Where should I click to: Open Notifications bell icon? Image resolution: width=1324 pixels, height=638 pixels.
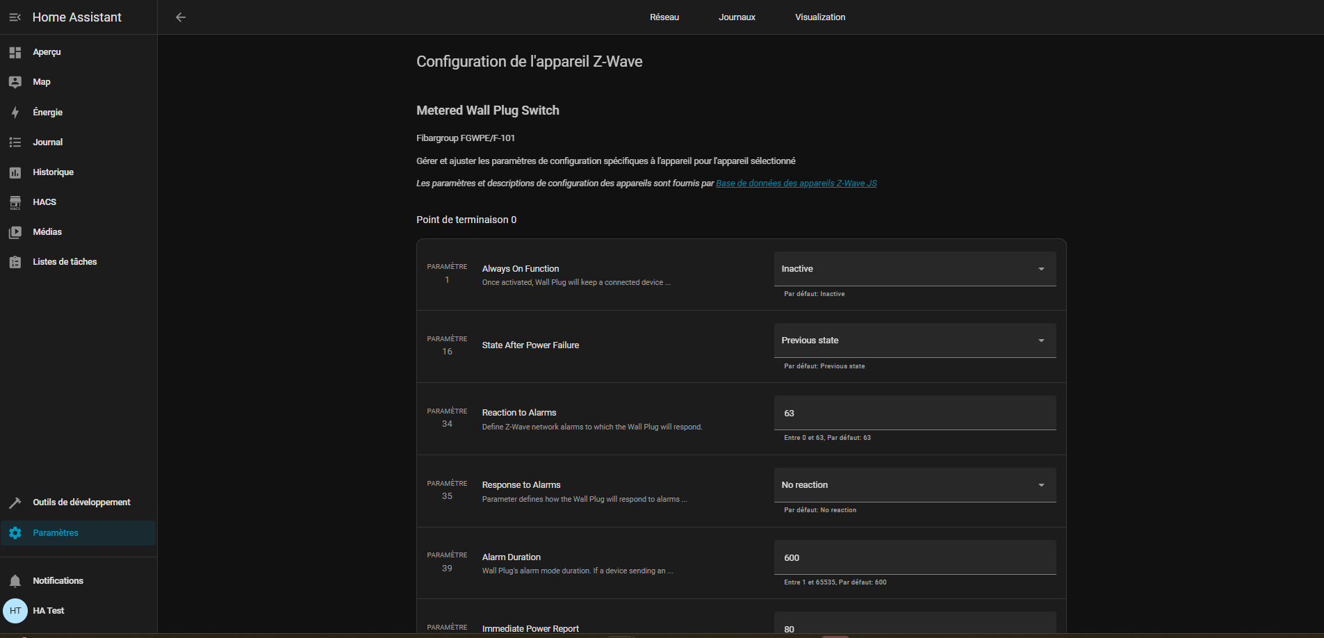15,581
